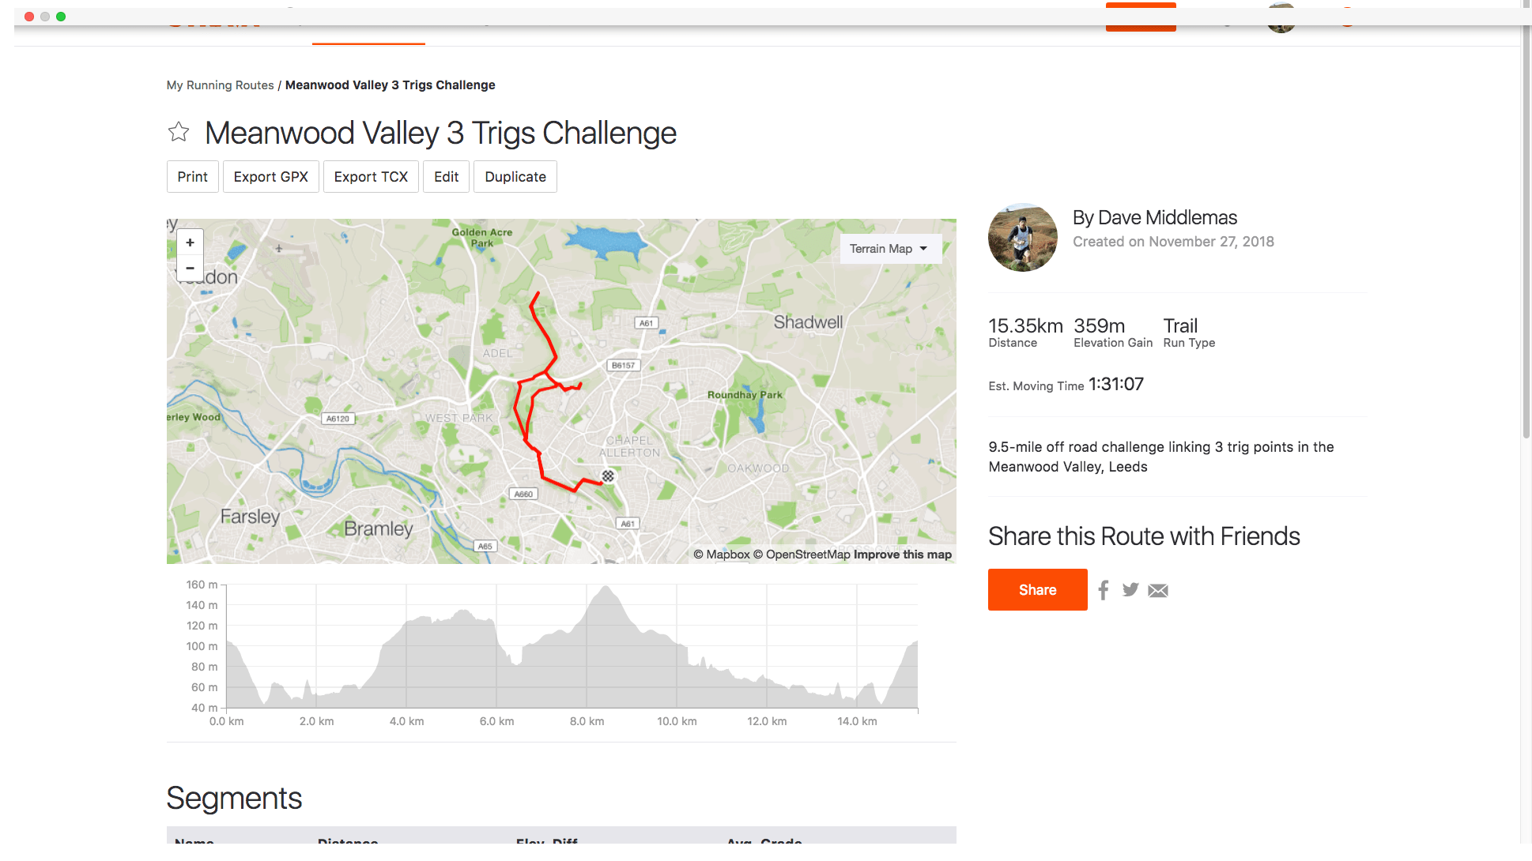
Task: Share route on Facebook
Action: 1104,590
